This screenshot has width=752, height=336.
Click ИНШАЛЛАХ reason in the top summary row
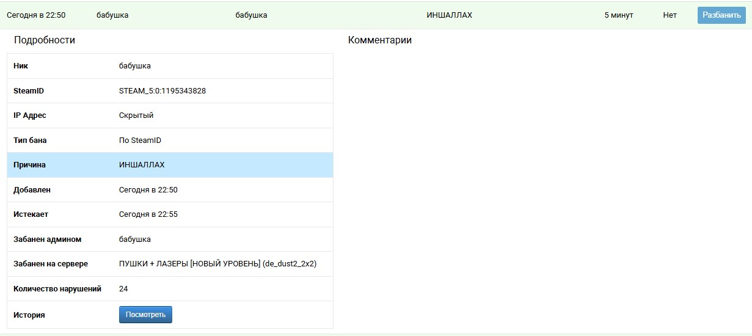[449, 15]
